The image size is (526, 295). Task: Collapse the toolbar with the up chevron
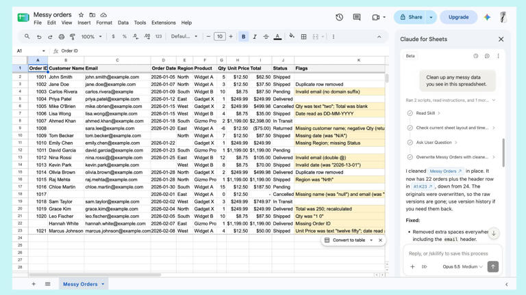379,37
